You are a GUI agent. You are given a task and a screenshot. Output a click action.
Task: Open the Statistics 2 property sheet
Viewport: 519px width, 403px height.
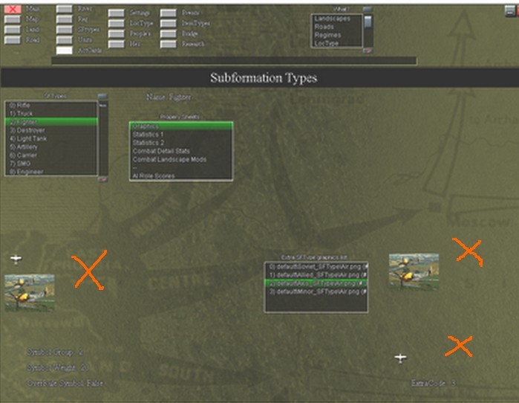click(x=181, y=143)
